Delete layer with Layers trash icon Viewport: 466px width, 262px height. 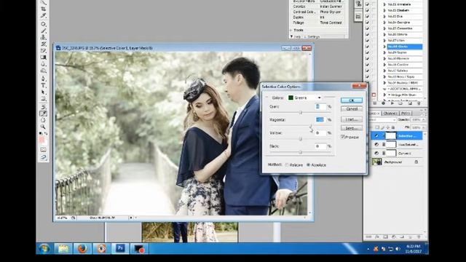(x=419, y=237)
